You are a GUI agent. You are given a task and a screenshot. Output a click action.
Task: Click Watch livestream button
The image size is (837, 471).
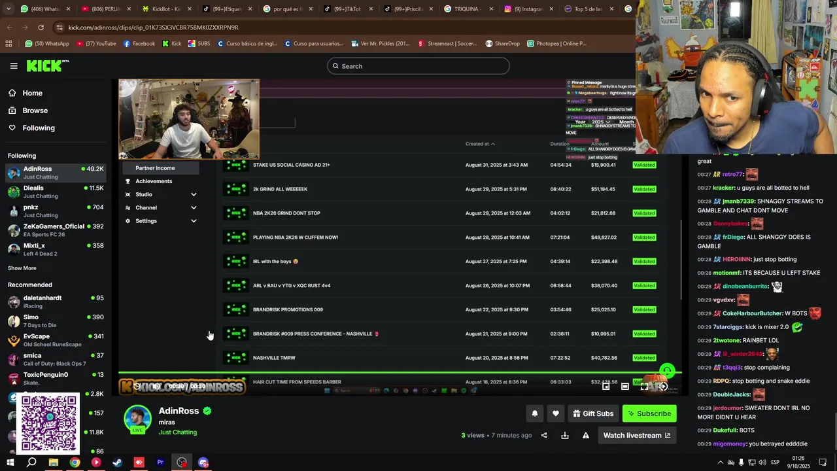[x=637, y=435]
